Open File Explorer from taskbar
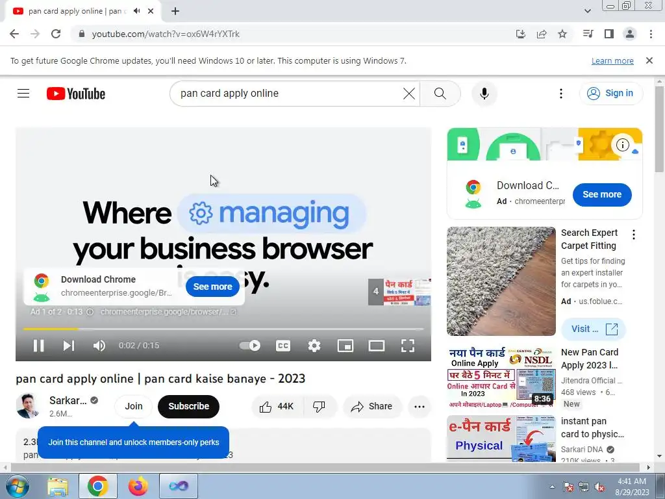Screen dimensions: 665x499 point(58,486)
